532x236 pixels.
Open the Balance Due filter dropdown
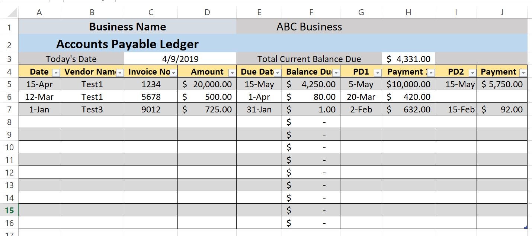(x=335, y=72)
